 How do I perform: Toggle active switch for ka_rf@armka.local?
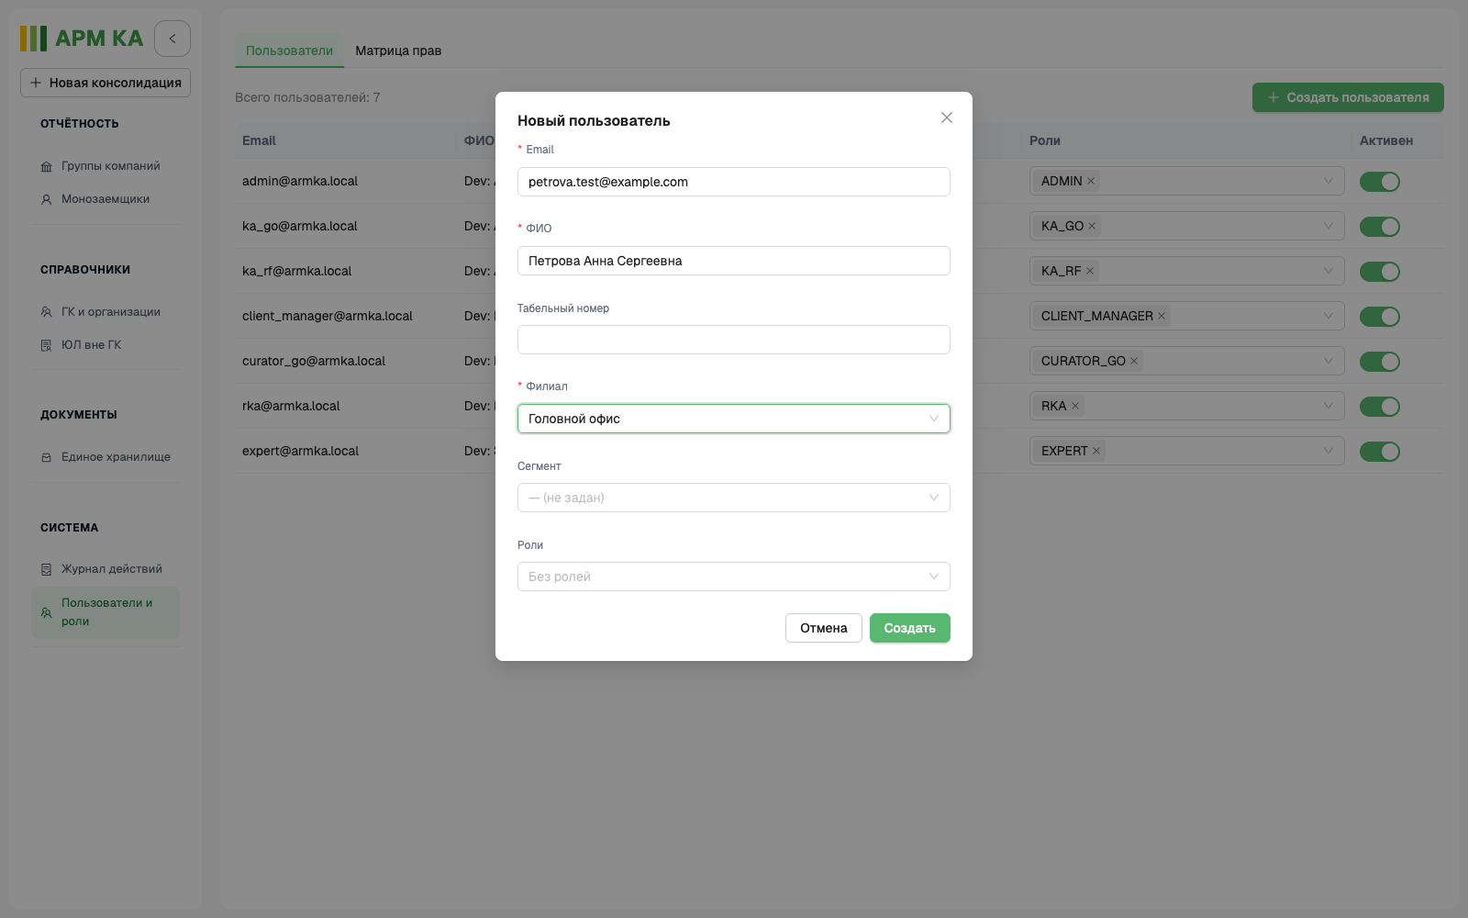(x=1379, y=272)
